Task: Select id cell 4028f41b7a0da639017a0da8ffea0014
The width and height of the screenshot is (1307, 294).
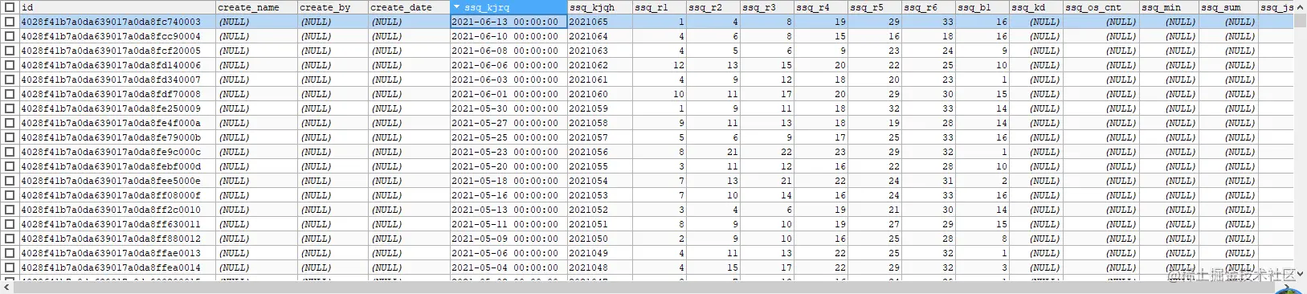Action: (x=117, y=267)
